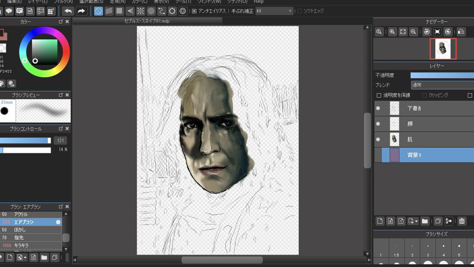The height and width of the screenshot is (267, 474).
Task: Click the brush opacity slider showing 14%
Action: [25, 150]
